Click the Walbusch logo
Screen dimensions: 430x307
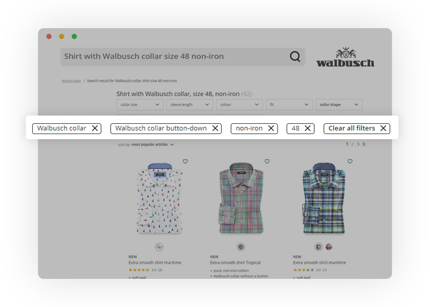click(345, 57)
